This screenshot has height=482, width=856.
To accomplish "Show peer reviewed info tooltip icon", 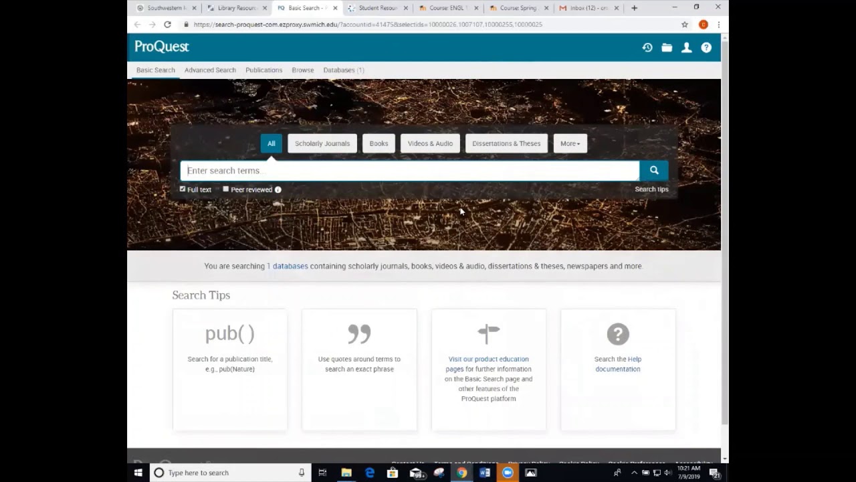I will 278,189.
